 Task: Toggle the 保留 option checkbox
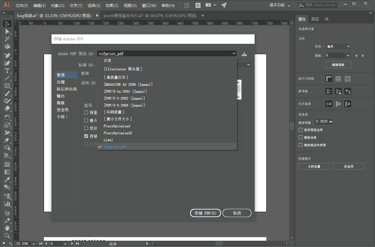(x=86, y=112)
